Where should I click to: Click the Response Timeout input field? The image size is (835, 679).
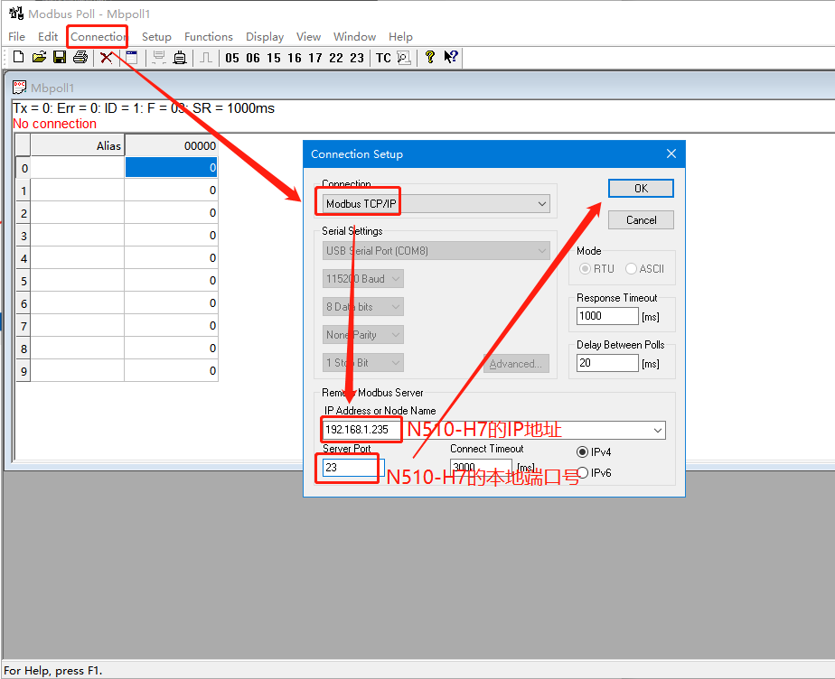(607, 316)
